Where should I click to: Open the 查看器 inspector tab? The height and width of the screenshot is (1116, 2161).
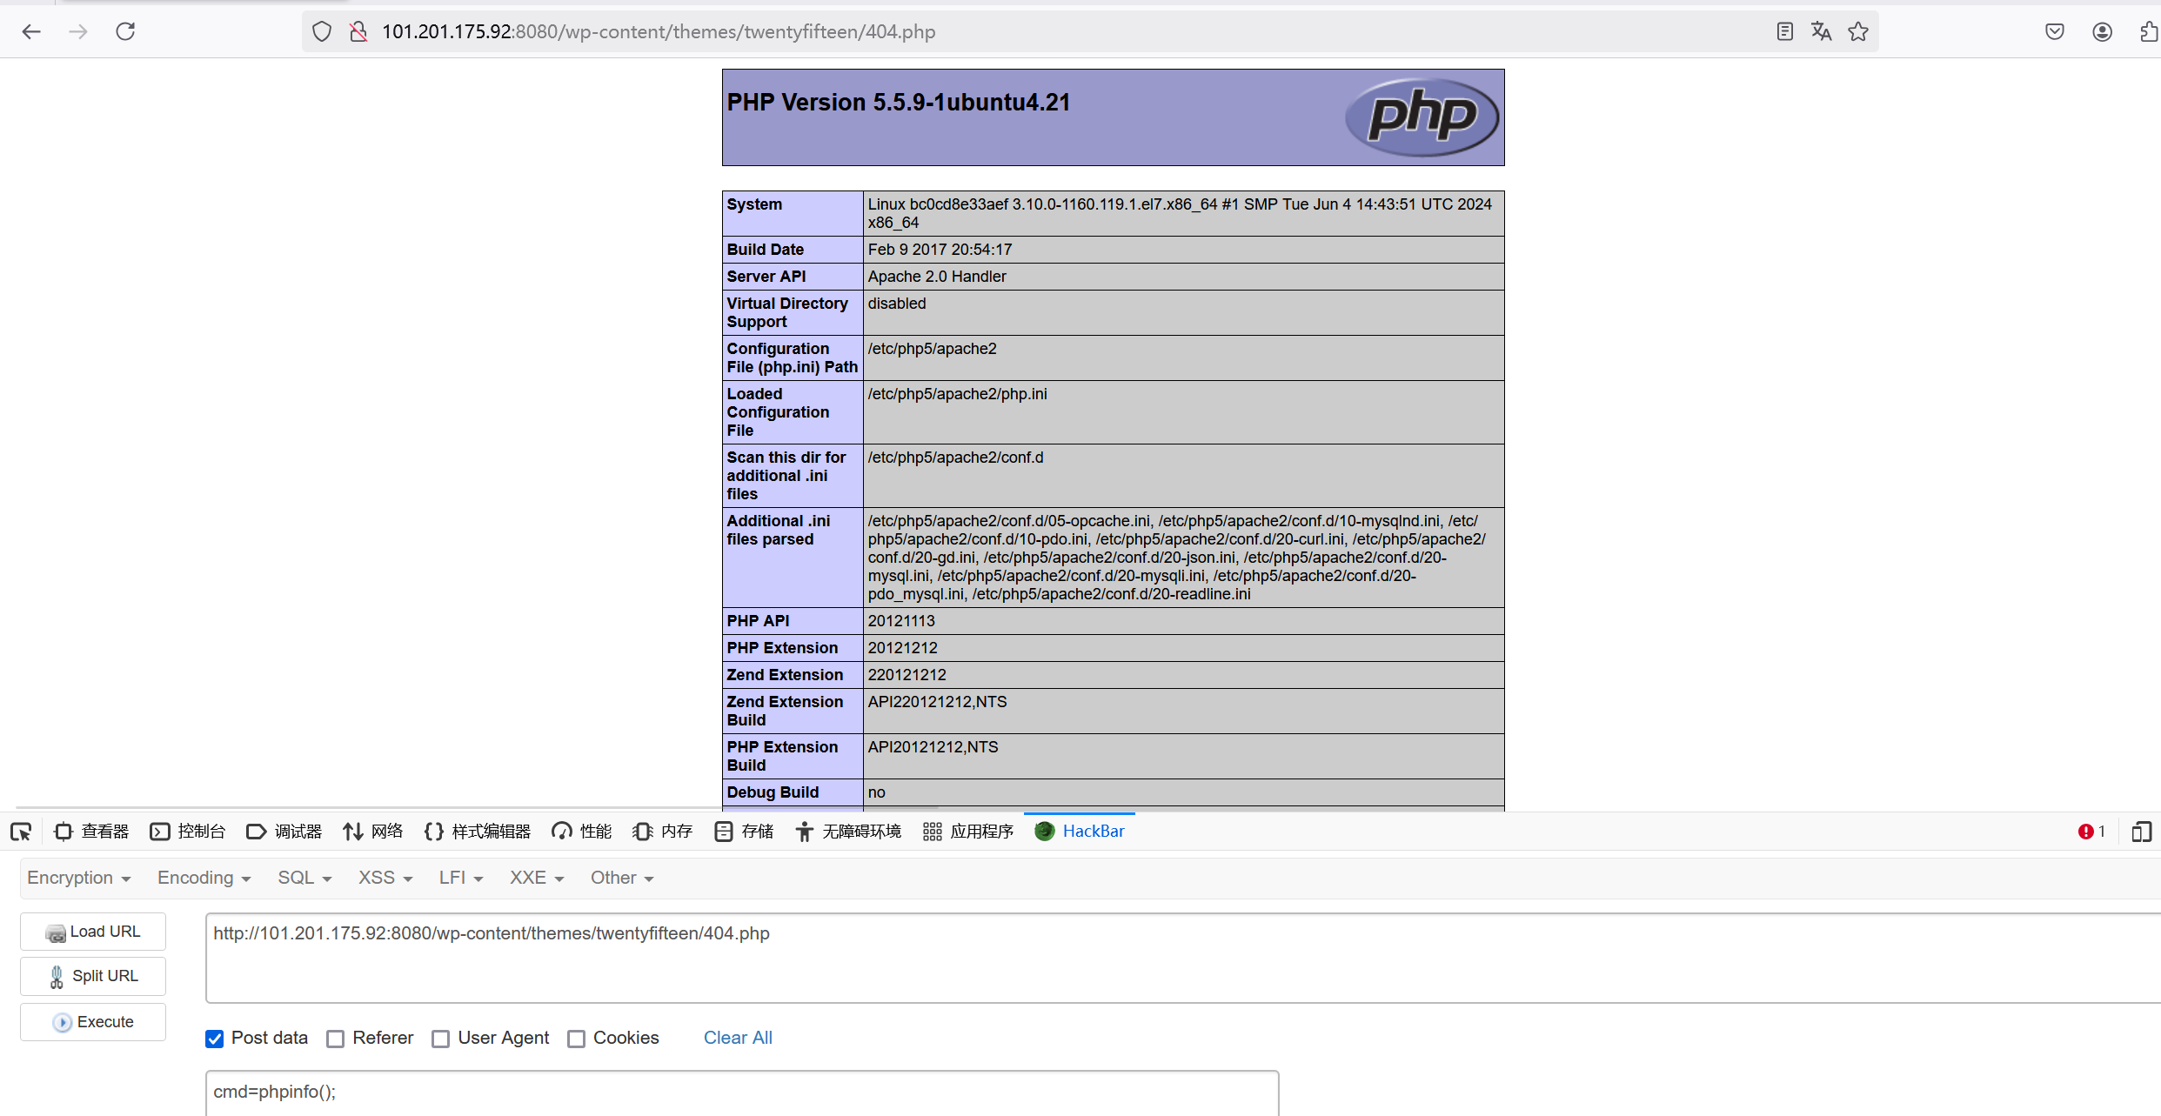[x=91, y=832]
